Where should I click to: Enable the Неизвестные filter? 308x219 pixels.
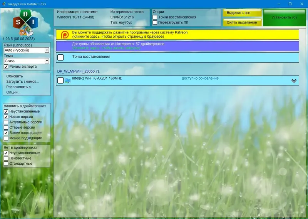(6, 158)
